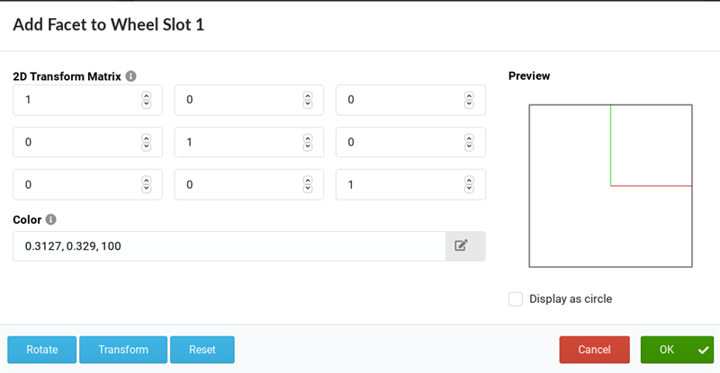Viewport: 720px width, 373px height.
Task: Click stepper of first row, second matrix field
Action: tap(308, 101)
